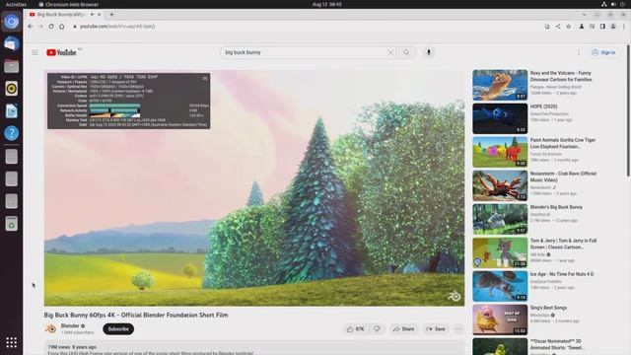
Task: Click the install app icon in address bar
Action: click(x=547, y=27)
